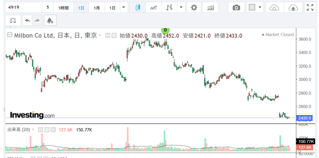
Task: Open the indicators chart icon
Action: (x=211, y=7)
